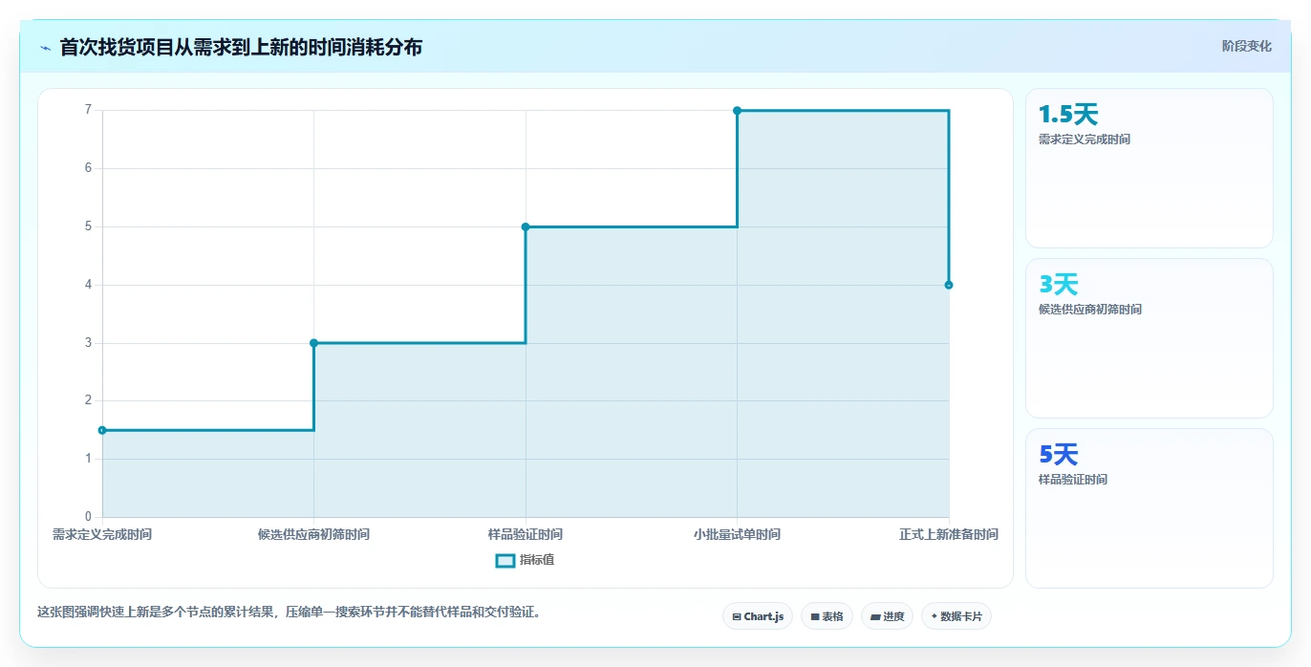This screenshot has width=1311, height=667.
Task: Click the 数据卡片 tag button
Action: click(956, 616)
